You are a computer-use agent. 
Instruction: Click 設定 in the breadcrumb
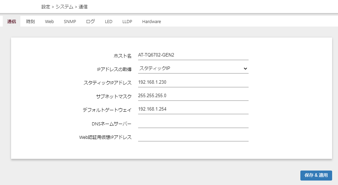[46, 7]
